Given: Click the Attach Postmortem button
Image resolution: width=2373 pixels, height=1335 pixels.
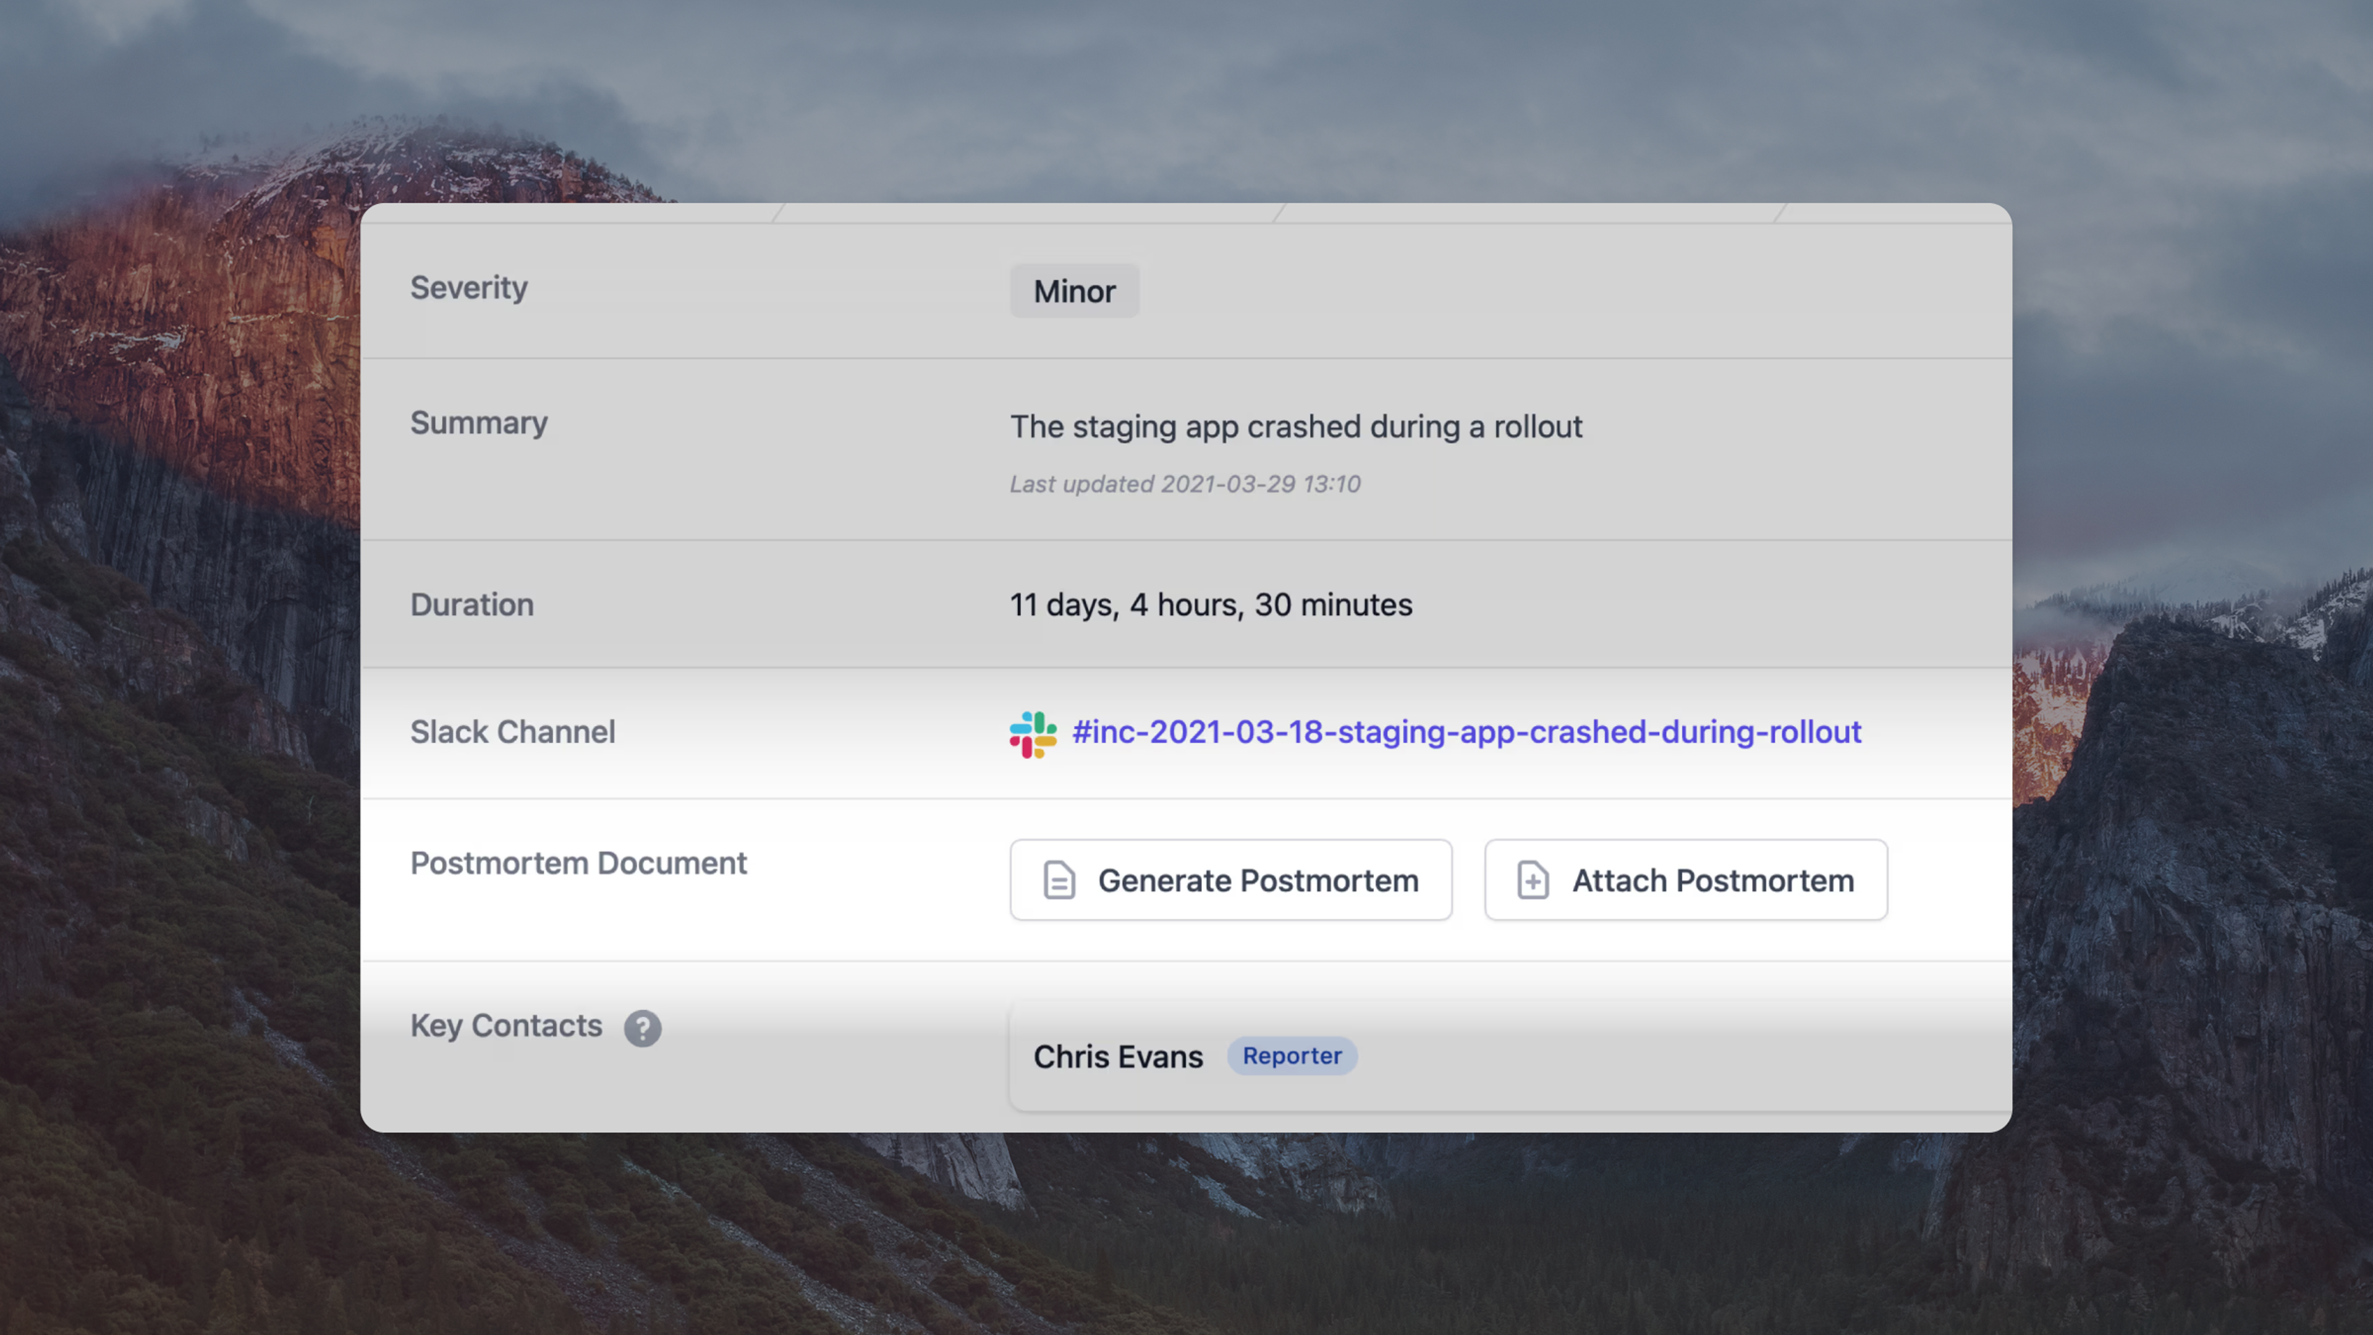Looking at the screenshot, I should pos(1686,880).
